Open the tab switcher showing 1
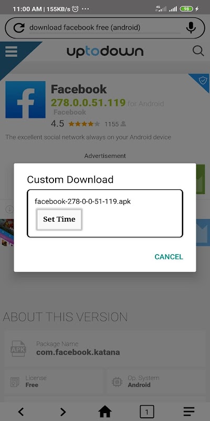 147,412
